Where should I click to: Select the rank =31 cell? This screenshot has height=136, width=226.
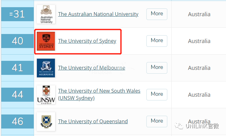tap(17, 14)
